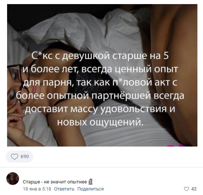Click the white caption text on the image
Screen dimensions: 203x195
100,89
